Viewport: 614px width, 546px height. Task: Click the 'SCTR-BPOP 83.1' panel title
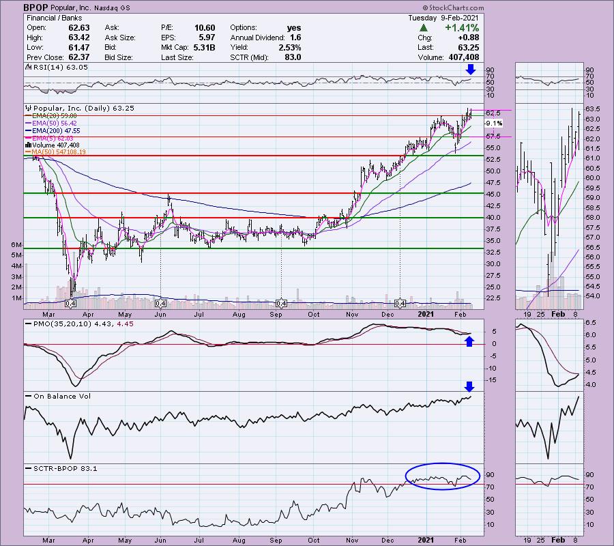pos(65,468)
